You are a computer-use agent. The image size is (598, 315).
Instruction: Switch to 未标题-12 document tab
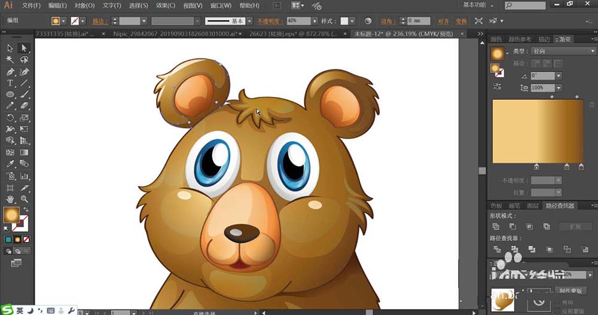[x=404, y=34]
